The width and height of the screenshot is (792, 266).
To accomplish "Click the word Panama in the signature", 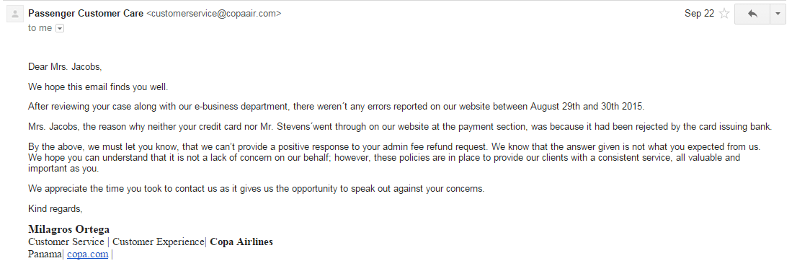I will pos(45,254).
